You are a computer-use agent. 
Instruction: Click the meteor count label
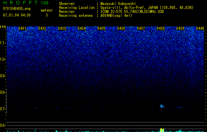(47, 10)
